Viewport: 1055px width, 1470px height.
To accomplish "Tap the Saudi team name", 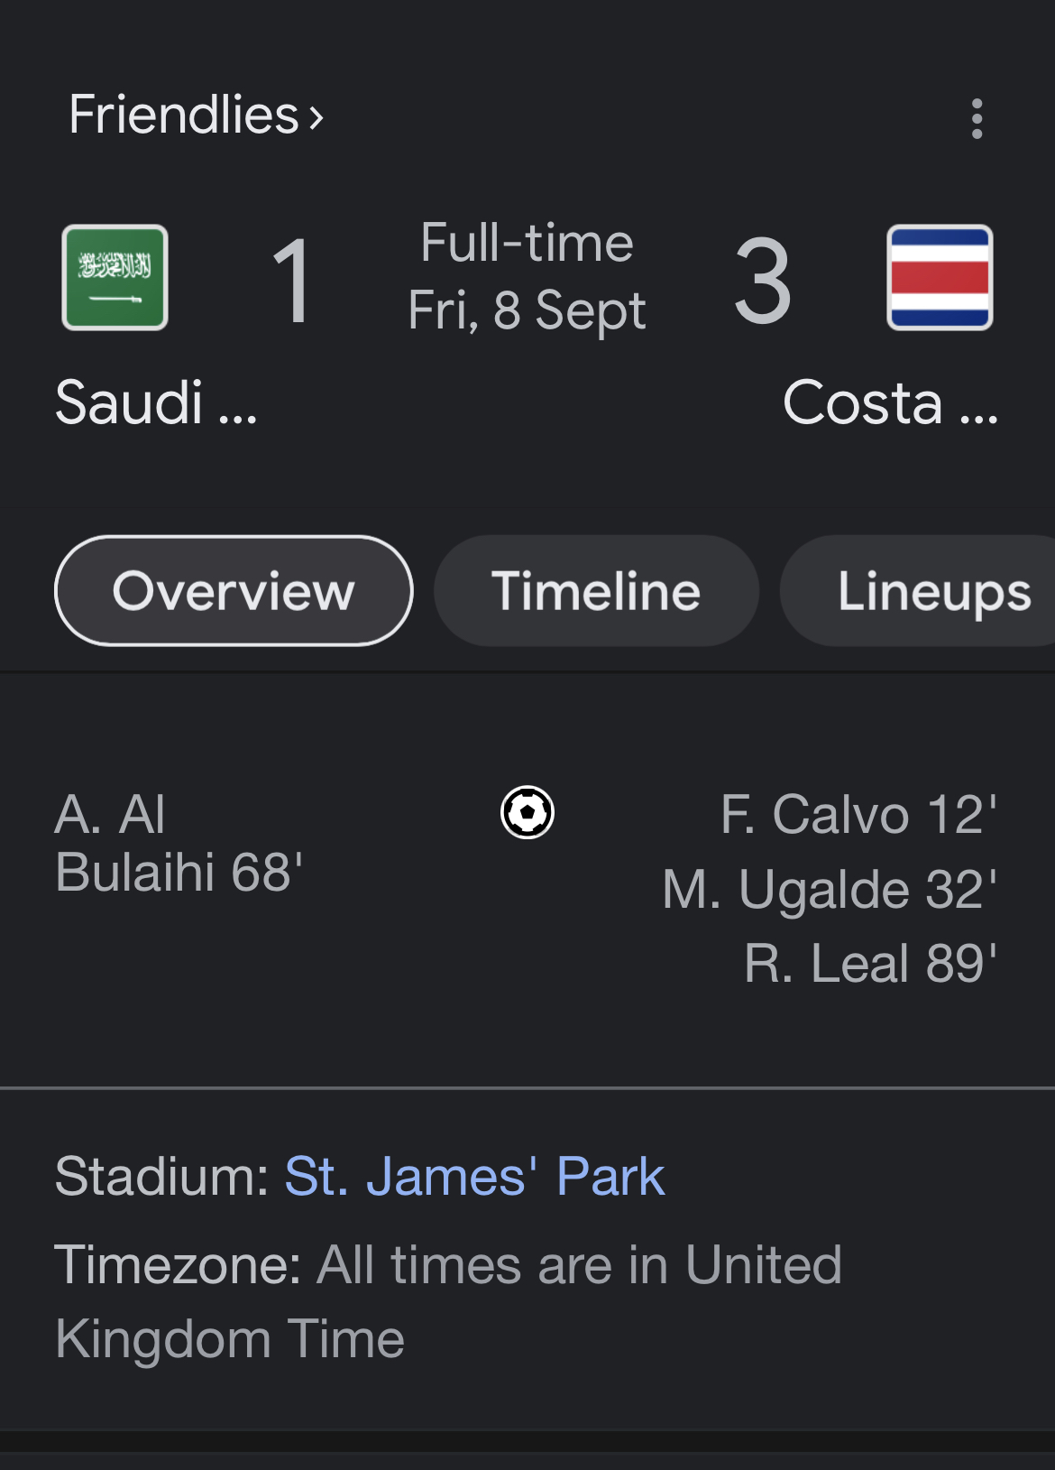I will click(156, 402).
